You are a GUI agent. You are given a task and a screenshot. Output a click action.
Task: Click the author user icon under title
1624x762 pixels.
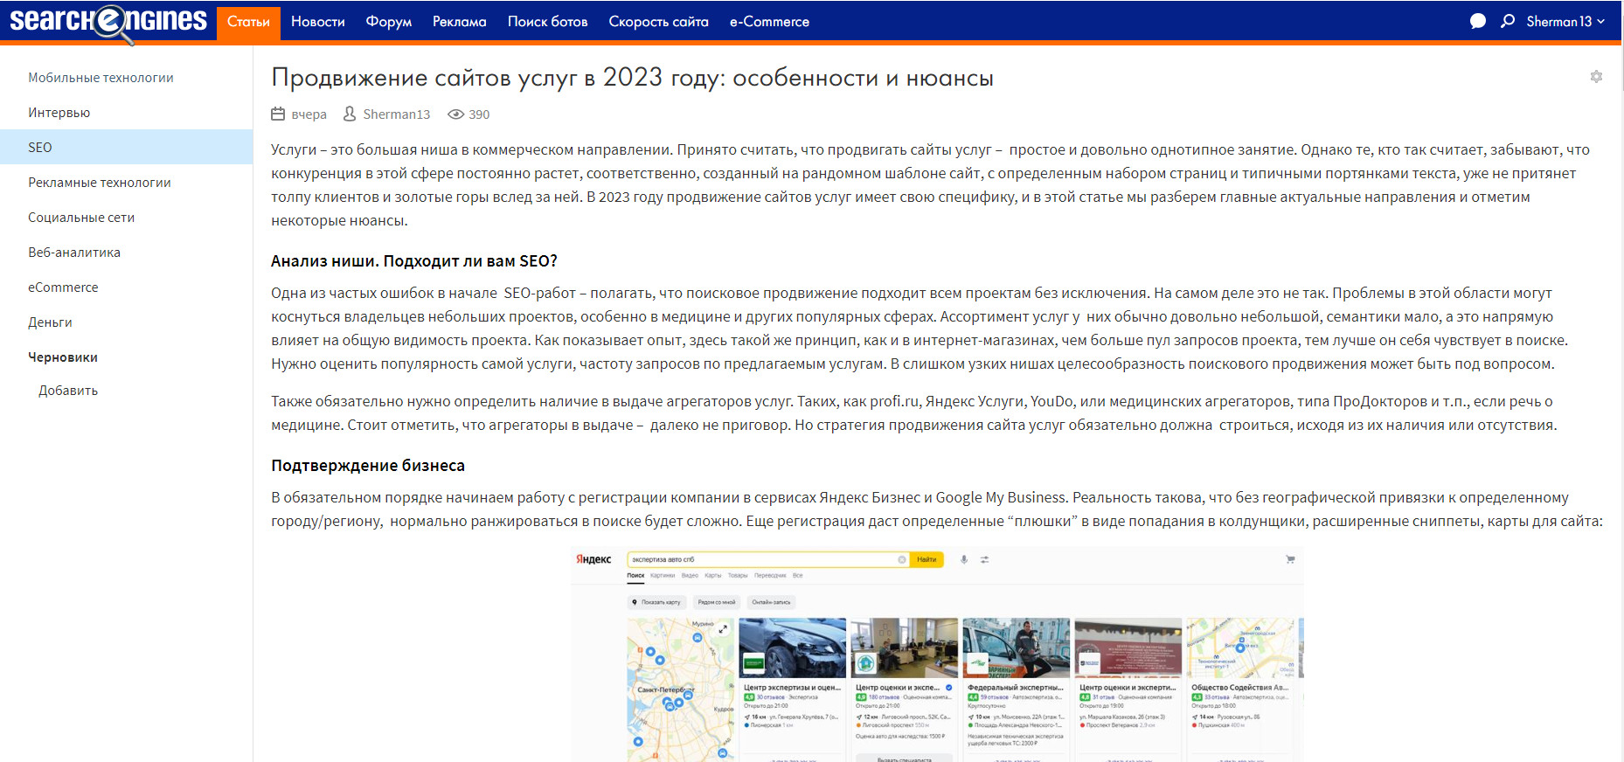350,114
